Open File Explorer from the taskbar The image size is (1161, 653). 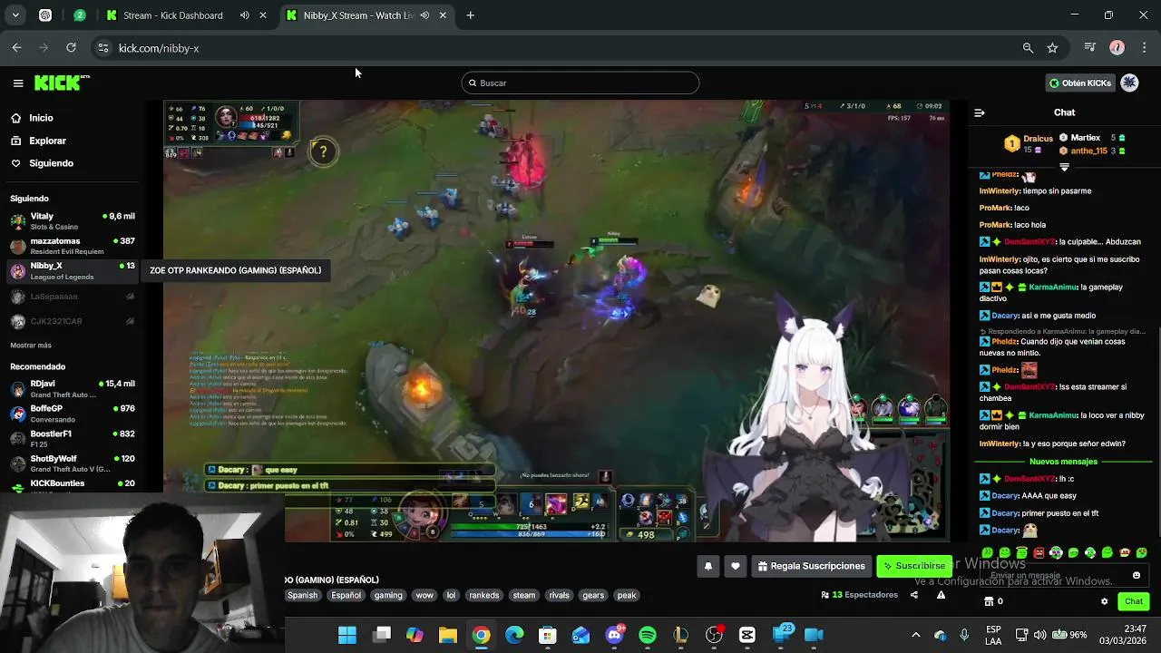(x=448, y=635)
